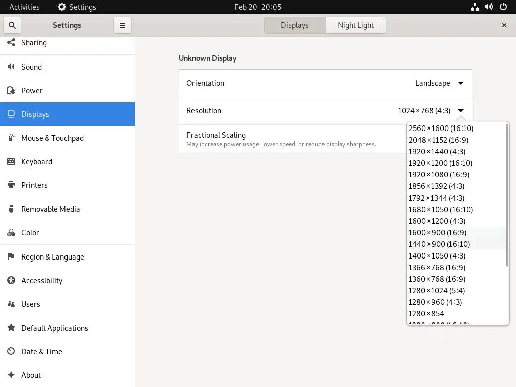Image resolution: width=516 pixels, height=387 pixels.
Task: Click the Default Applications star icon
Action: click(x=11, y=328)
